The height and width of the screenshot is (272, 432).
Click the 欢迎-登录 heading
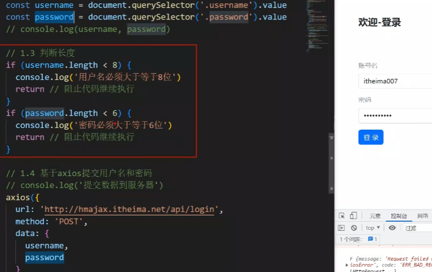click(x=379, y=22)
